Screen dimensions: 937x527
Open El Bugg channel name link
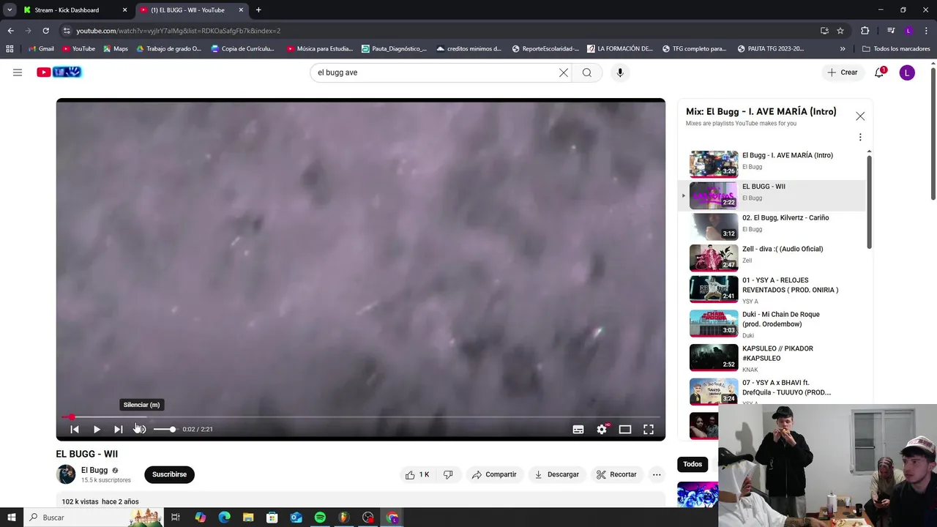click(94, 470)
